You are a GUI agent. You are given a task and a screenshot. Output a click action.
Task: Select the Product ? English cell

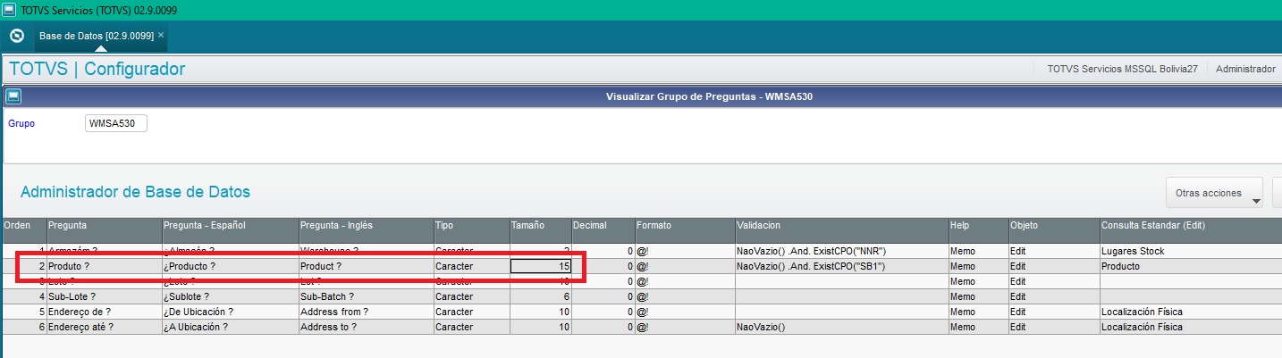tap(366, 266)
